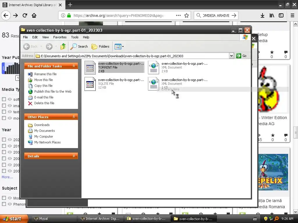Image resolution: width=298 pixels, height=223 pixels.
Task: Check the 202 year filter checkbox
Action: (4, 140)
